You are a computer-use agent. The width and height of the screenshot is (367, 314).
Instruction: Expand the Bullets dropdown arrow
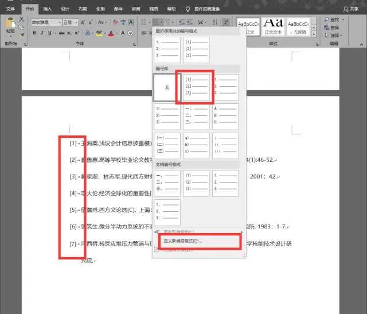(x=150, y=22)
